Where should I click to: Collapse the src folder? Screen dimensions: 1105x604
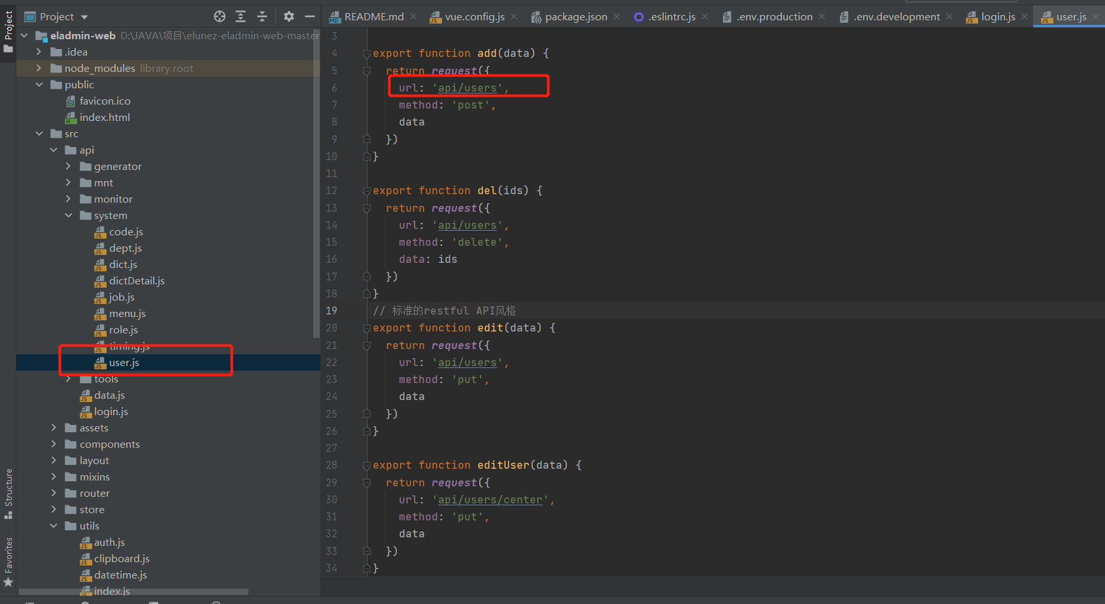[39, 133]
